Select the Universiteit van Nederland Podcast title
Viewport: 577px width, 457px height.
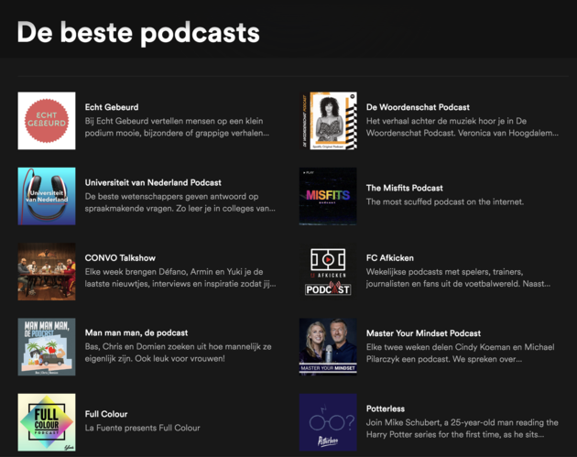pyautogui.click(x=153, y=182)
